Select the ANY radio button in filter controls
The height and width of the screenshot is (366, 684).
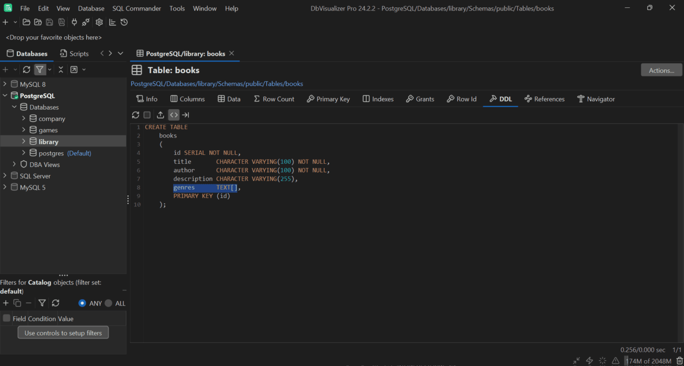pyautogui.click(x=83, y=303)
